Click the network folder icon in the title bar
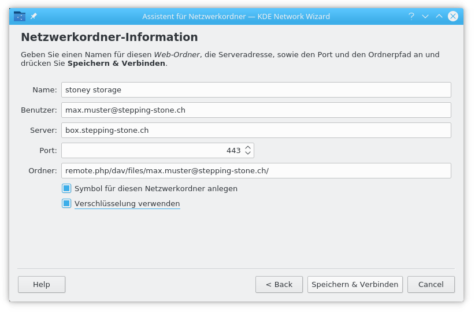Screen dimensions: 475x313 (x=20, y=16)
